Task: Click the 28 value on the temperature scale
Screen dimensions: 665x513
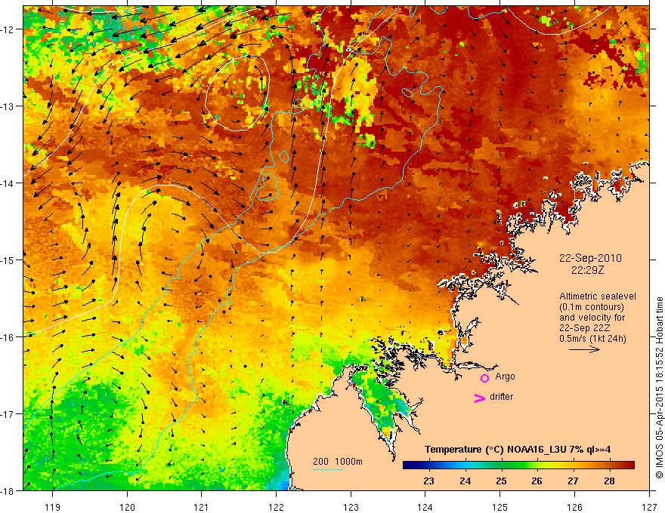Action: point(609,481)
